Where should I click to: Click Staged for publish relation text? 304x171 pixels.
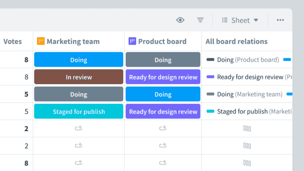pyautogui.click(x=242, y=111)
